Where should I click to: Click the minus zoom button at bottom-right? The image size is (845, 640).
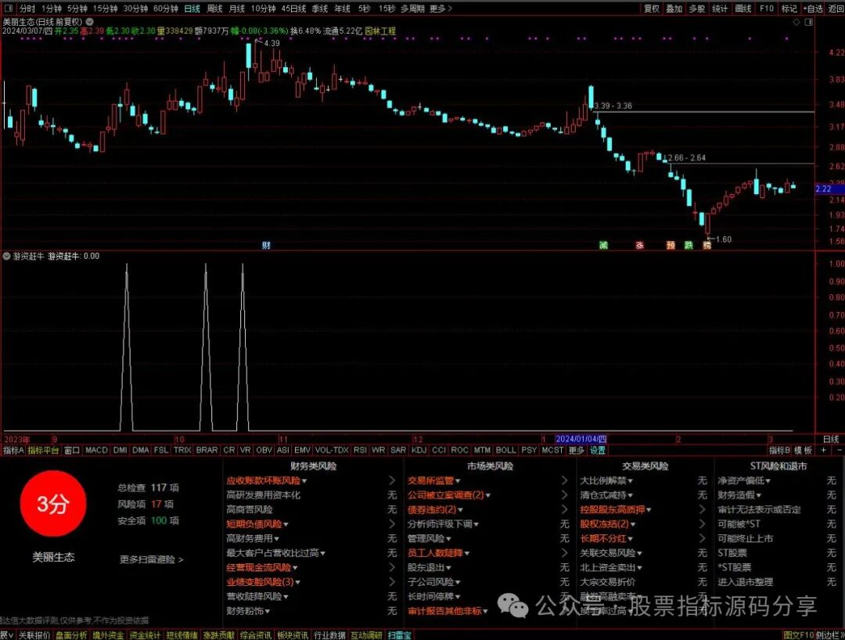tap(839, 450)
